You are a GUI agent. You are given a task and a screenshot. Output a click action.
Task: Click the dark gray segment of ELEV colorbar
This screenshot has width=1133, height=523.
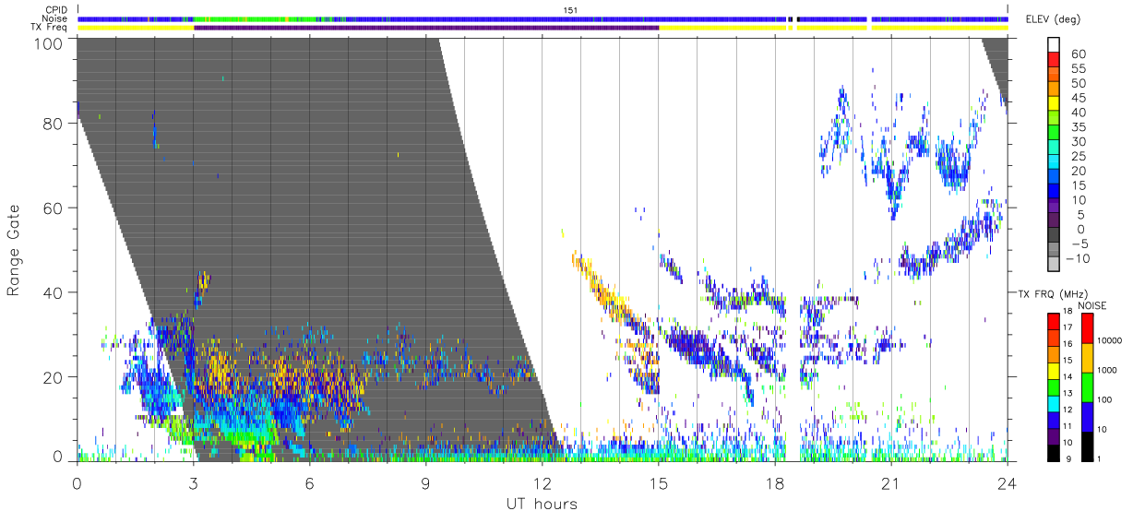click(x=1054, y=234)
